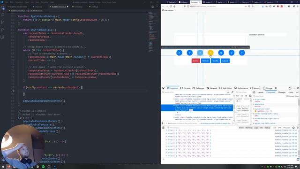Switch to the Console DevTools tab

coord(185,88)
